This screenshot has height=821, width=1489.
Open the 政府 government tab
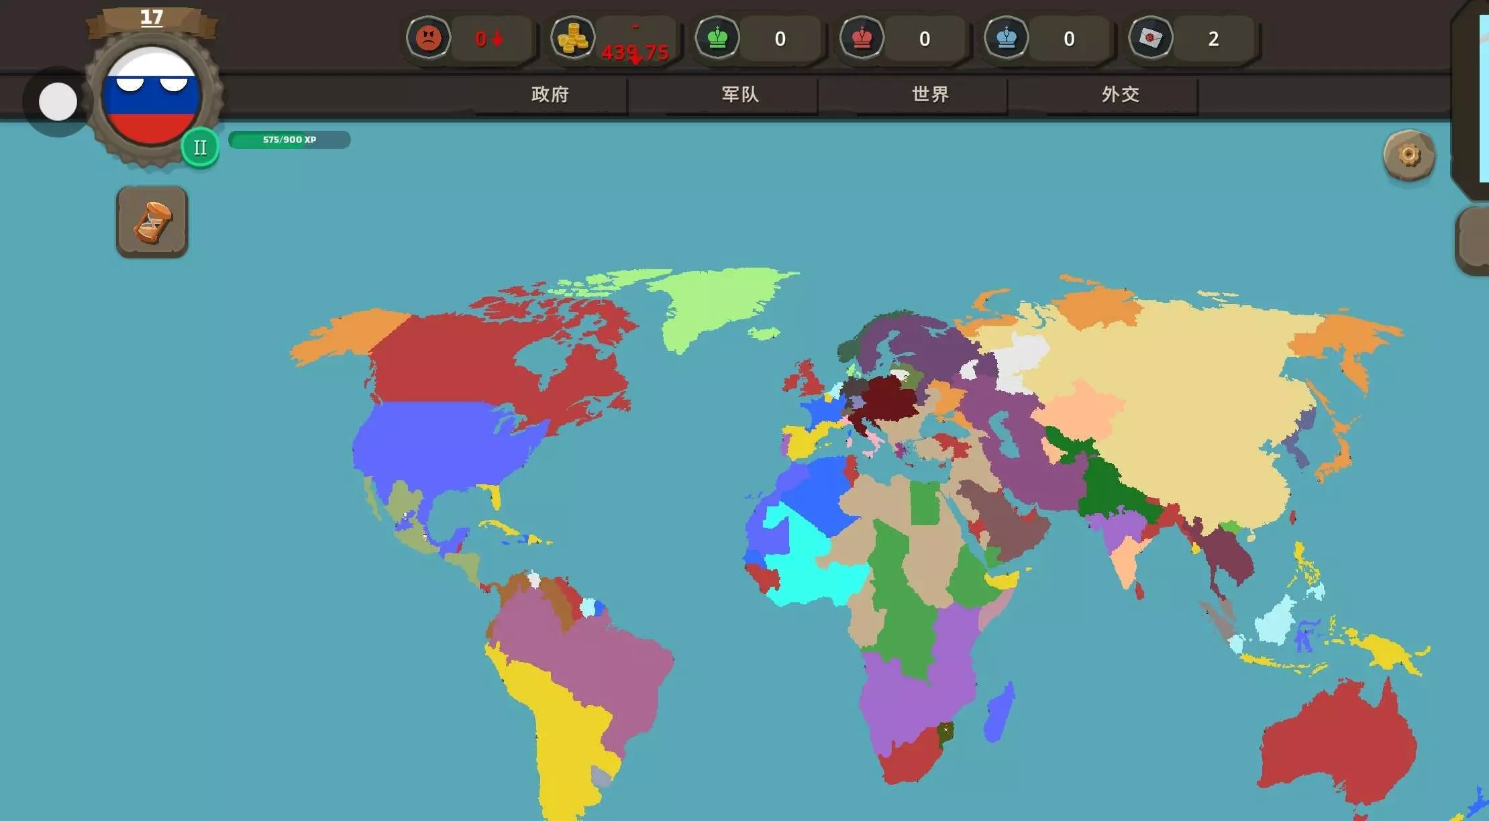pyautogui.click(x=550, y=95)
